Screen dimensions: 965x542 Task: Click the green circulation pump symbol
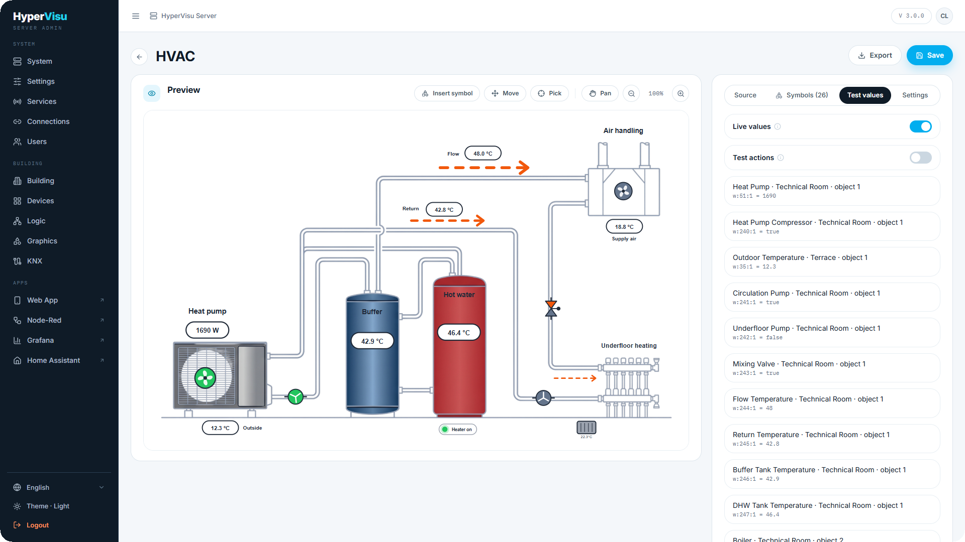tap(296, 397)
